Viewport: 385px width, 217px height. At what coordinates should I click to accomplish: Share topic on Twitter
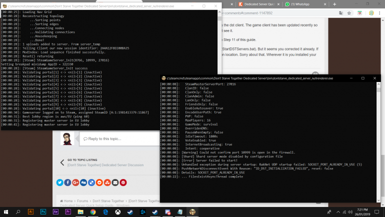[x=60, y=182]
